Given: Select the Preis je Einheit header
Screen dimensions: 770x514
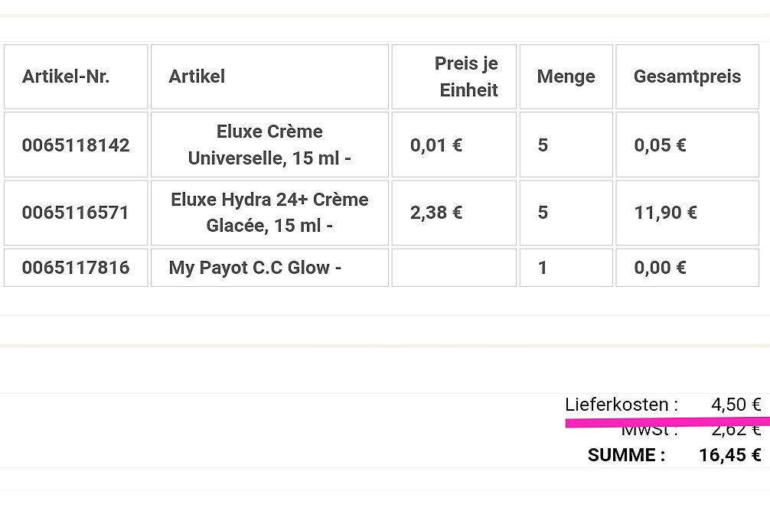Looking at the screenshot, I should [x=466, y=76].
